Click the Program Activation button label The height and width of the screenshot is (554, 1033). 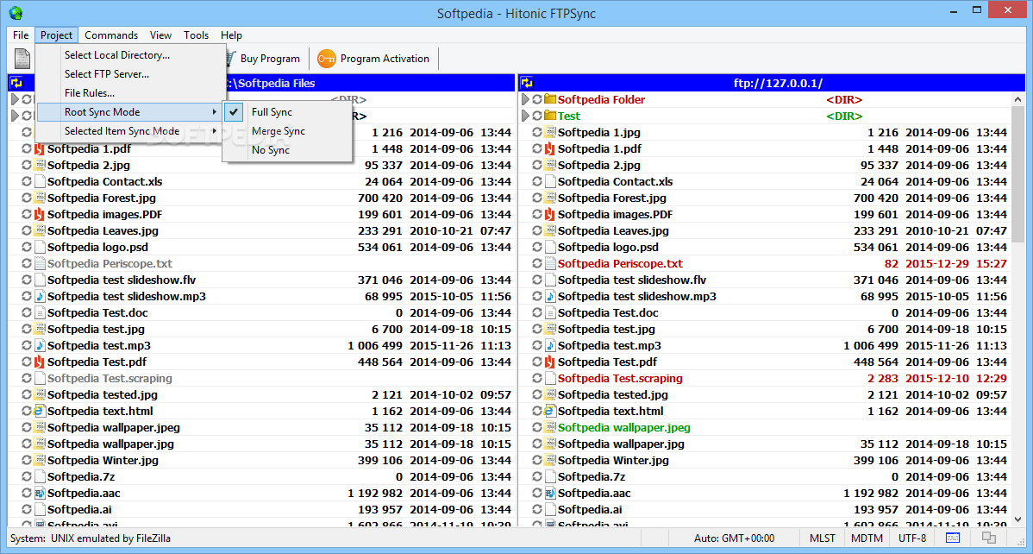pos(385,59)
